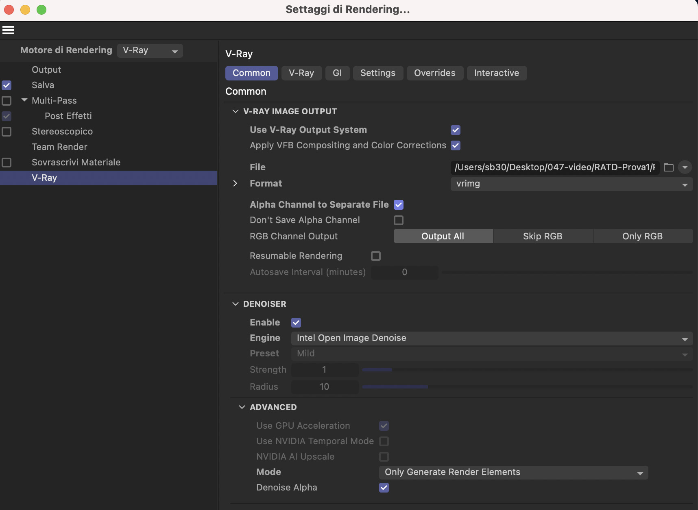Enable the Sovrascrivi Materiale checkbox
The width and height of the screenshot is (698, 510).
pyautogui.click(x=7, y=163)
